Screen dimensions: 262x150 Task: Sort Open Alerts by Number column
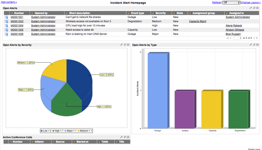[x=19, y=13]
